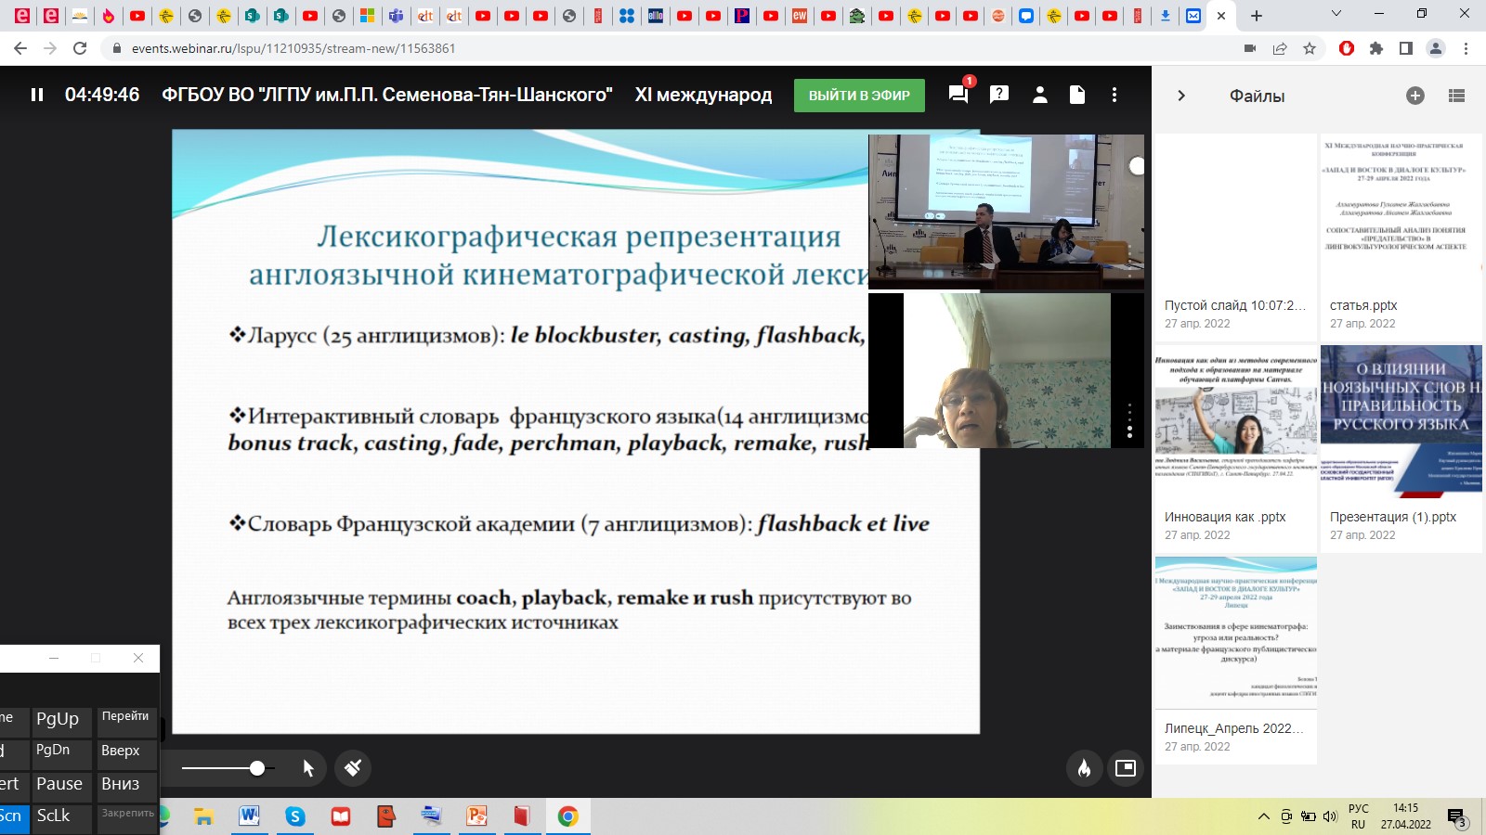Image resolution: width=1486 pixels, height=835 pixels.
Task: Pause the webinar stream
Action: point(37,95)
